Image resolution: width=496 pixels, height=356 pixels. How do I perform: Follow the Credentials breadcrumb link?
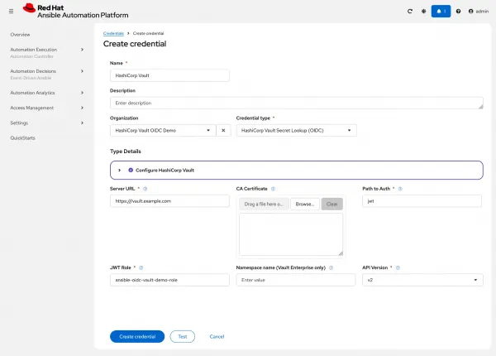113,33
